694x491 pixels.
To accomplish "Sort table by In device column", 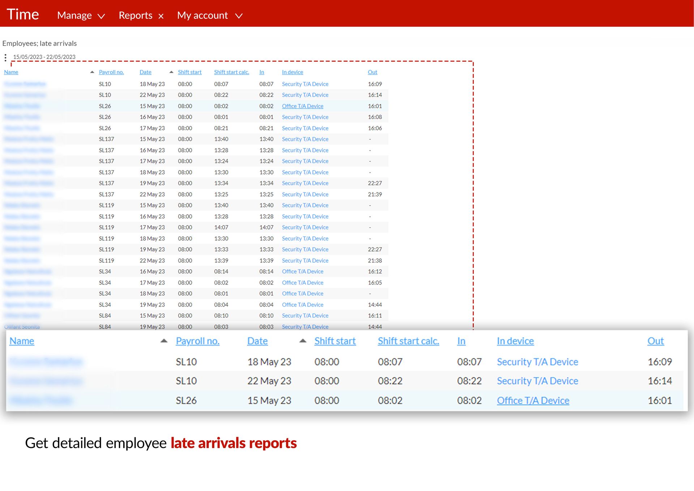I will (292, 72).
